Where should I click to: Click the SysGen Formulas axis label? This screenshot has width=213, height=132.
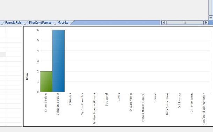[x=82, y=104]
